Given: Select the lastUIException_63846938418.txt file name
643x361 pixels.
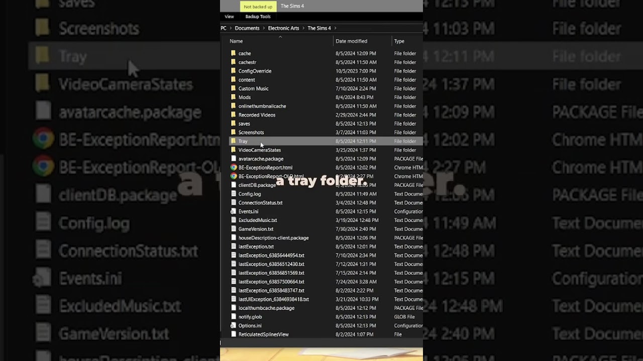Looking at the screenshot, I should coord(274,299).
